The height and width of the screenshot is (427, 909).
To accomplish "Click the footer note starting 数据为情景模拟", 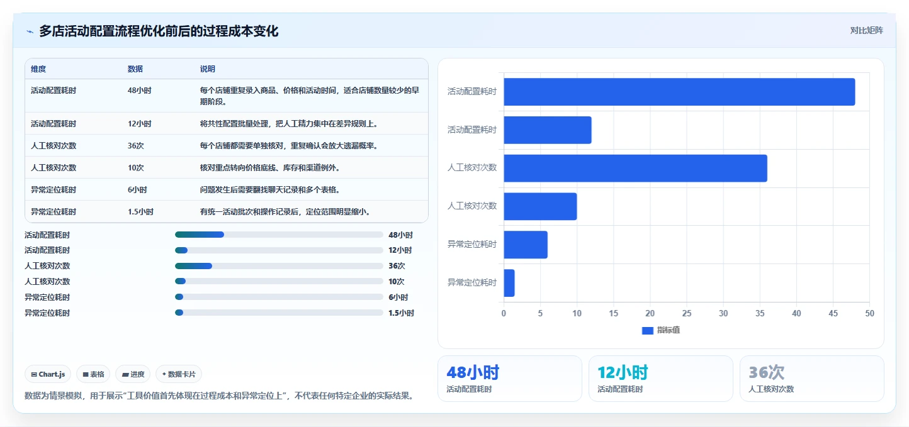I will (220, 396).
